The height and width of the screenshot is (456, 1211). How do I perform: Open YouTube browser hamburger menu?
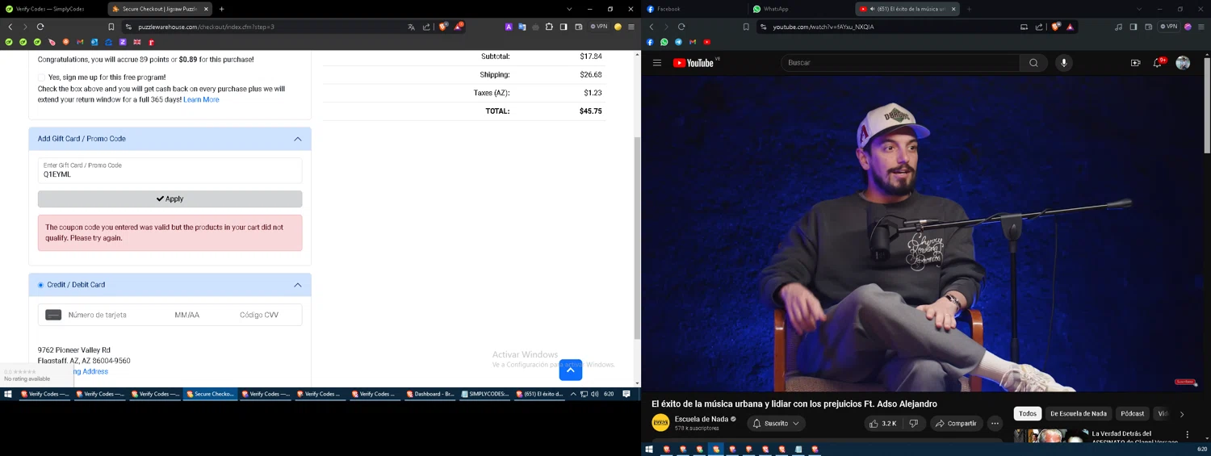pos(1201,27)
